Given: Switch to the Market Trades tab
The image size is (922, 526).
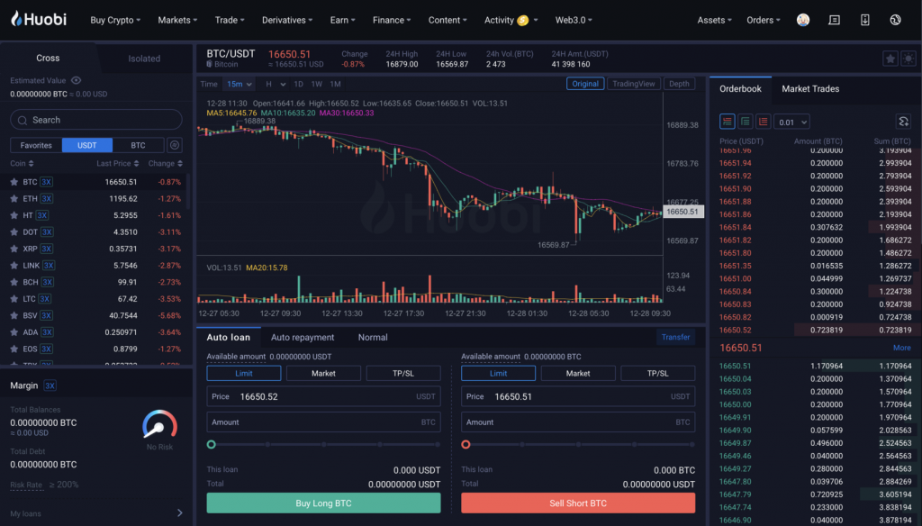Looking at the screenshot, I should tap(809, 89).
